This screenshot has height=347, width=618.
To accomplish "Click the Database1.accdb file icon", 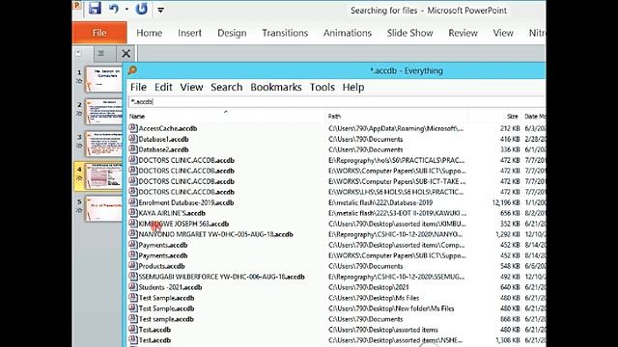I will (133, 139).
